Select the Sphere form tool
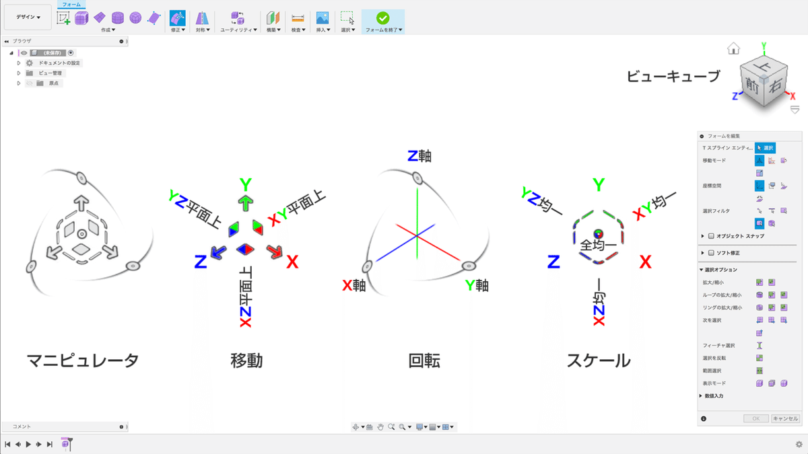Screen dimensions: 808x454 (x=135, y=17)
